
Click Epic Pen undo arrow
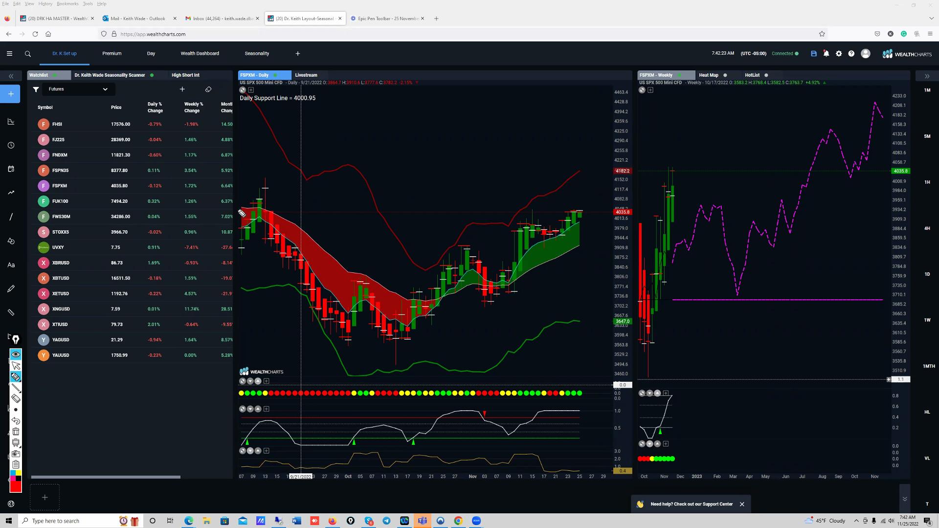(16, 421)
